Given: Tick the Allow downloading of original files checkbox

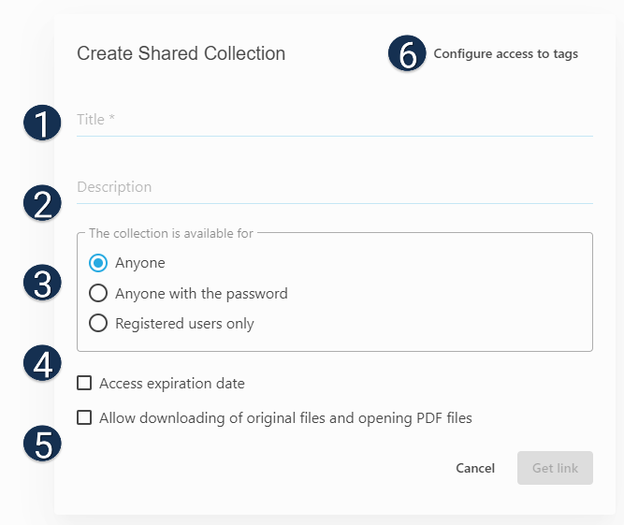Looking at the screenshot, I should pos(84,418).
